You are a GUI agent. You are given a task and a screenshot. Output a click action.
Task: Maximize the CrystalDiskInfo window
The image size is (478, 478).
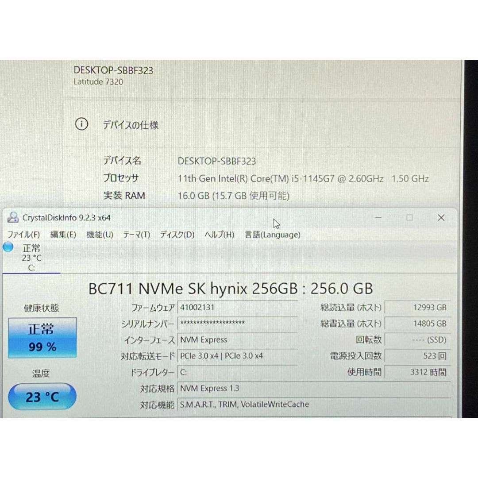409,217
